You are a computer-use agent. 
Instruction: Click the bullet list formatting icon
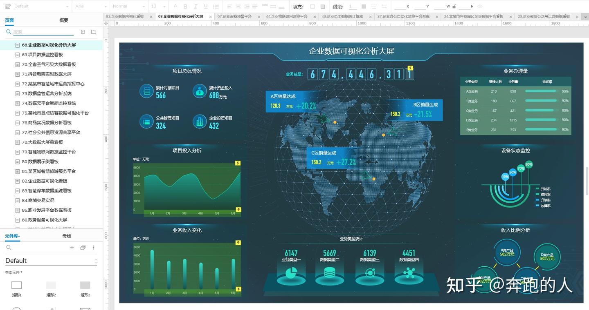[216, 7]
